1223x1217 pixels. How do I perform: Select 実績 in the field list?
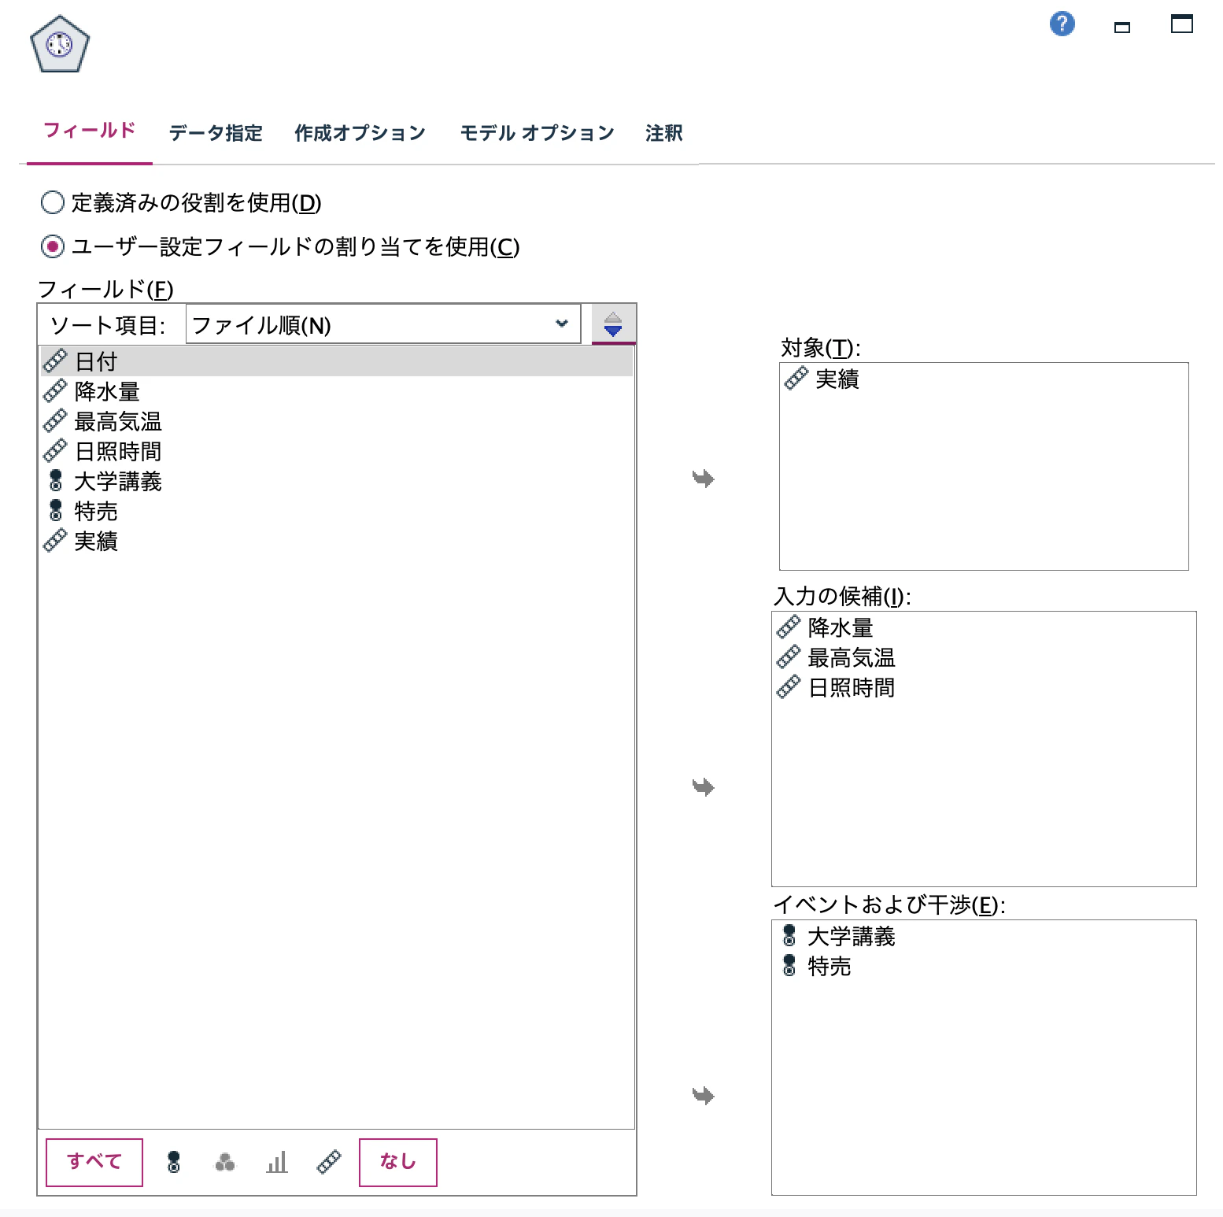pyautogui.click(x=336, y=541)
